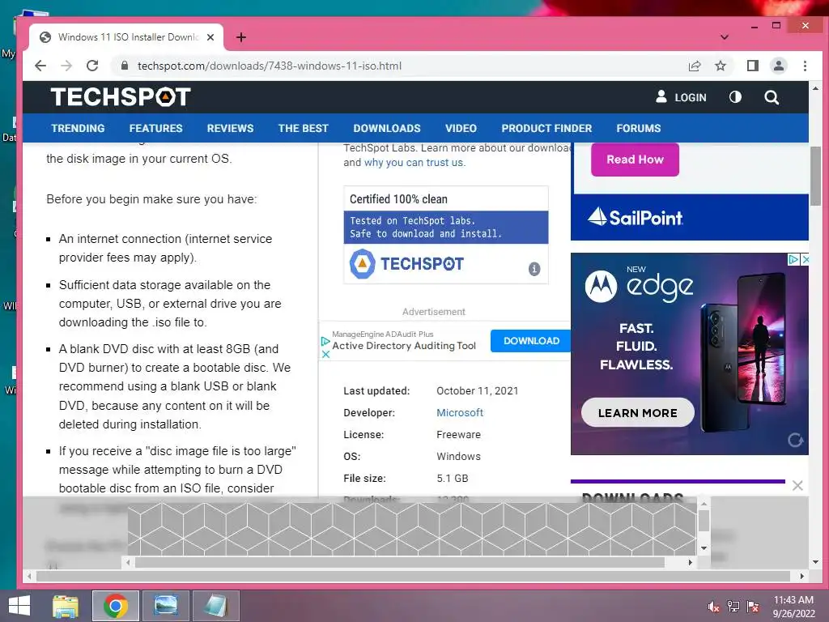Go back using the browser back arrow

tap(40, 66)
